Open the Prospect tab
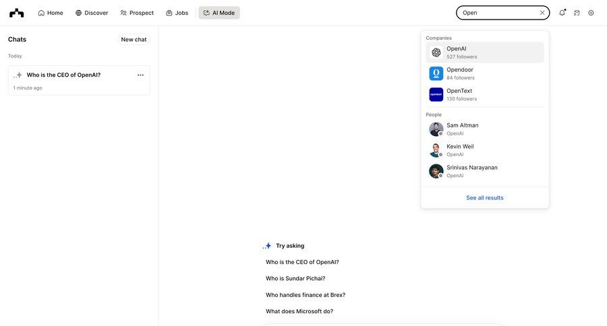607x326 pixels. (x=137, y=13)
